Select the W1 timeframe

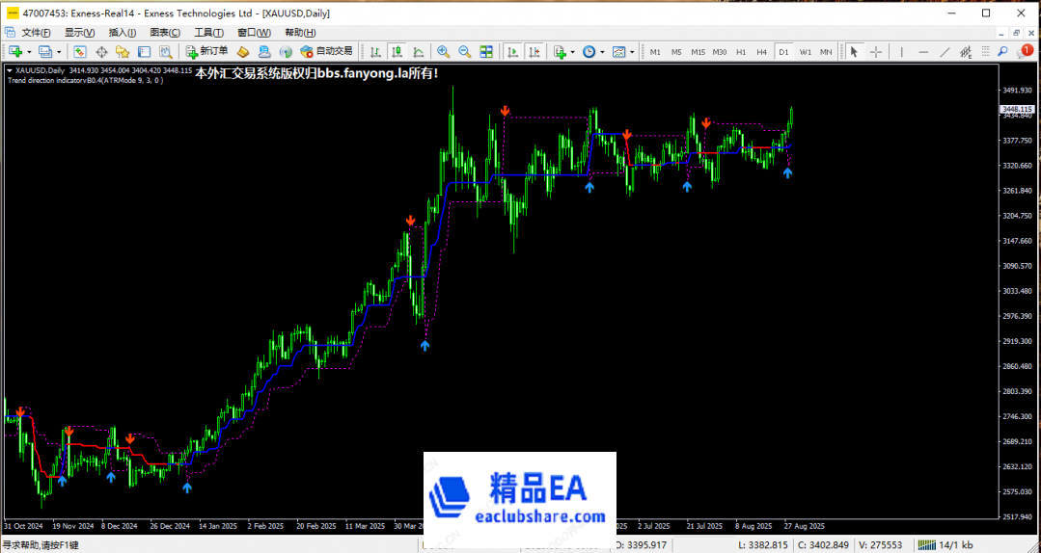(x=806, y=52)
